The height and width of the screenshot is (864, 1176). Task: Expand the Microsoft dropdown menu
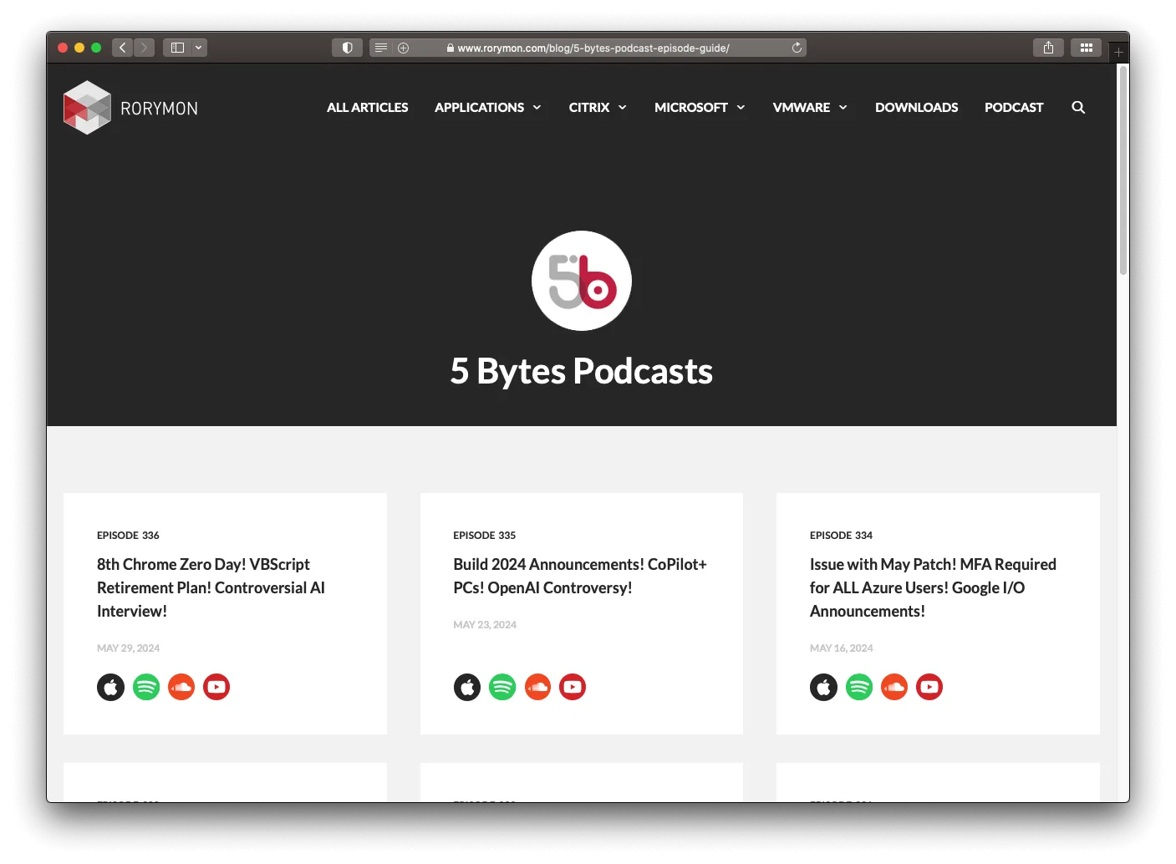pyautogui.click(x=700, y=107)
